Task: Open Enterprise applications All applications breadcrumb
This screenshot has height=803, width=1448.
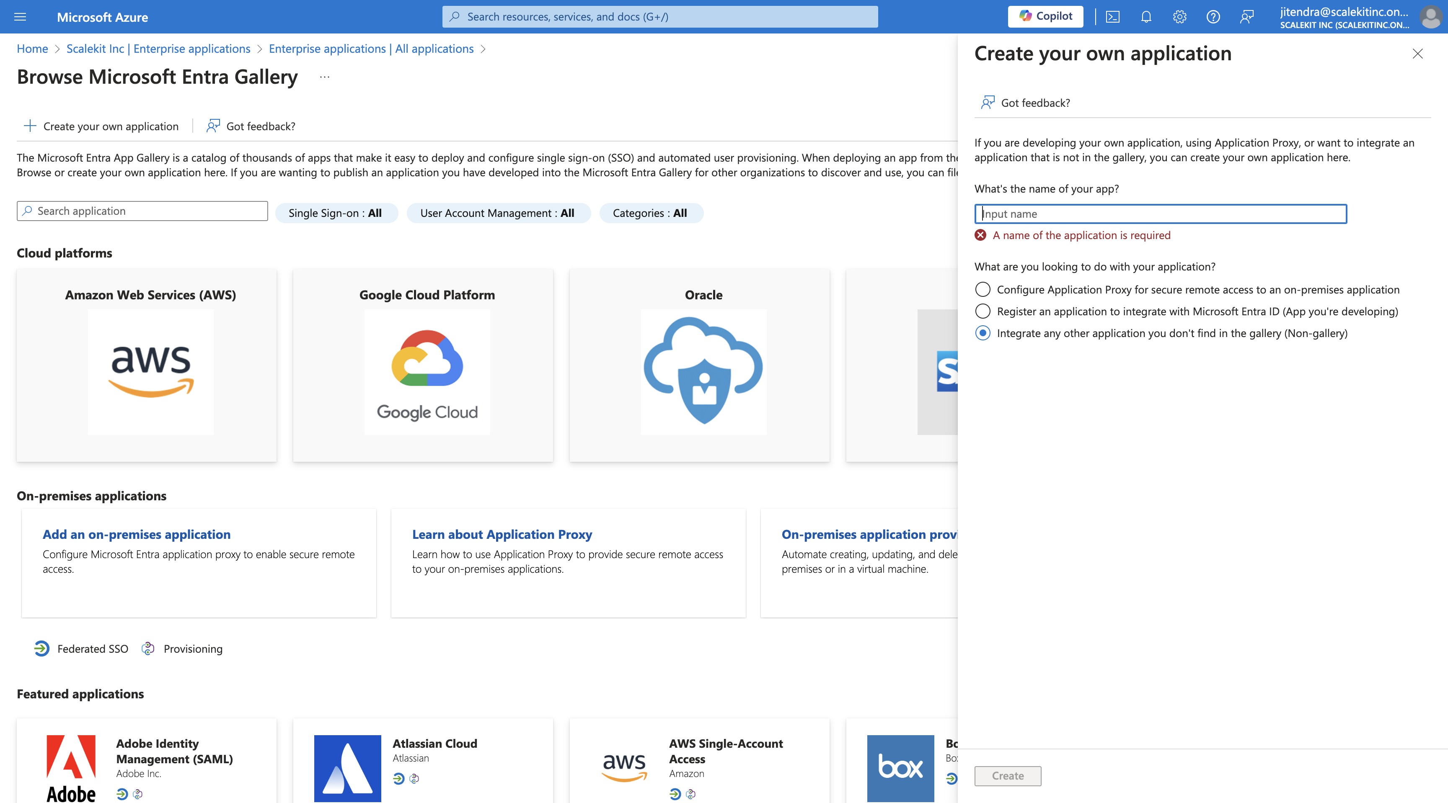Action: point(371,49)
